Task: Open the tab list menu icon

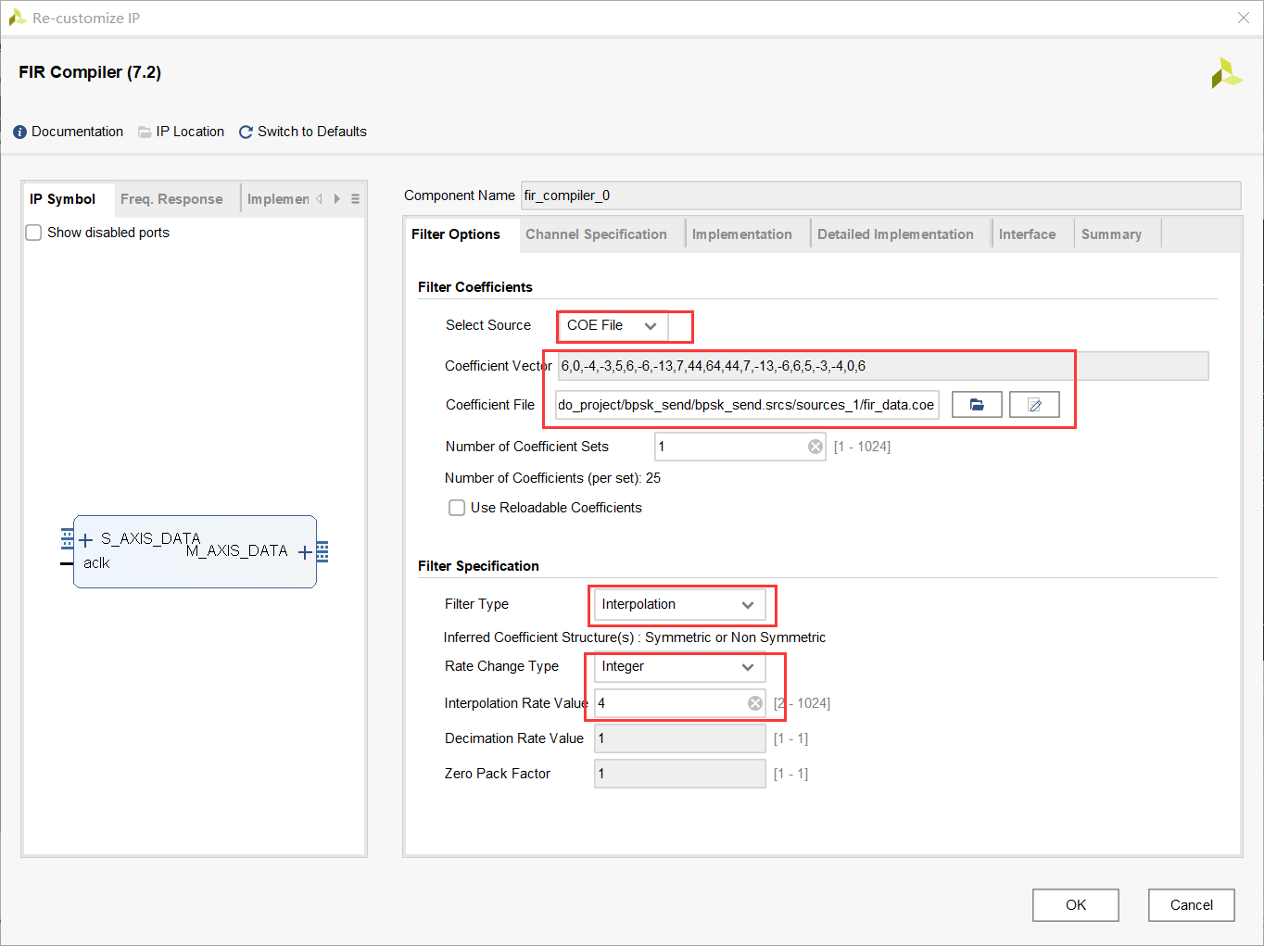Action: click(x=355, y=199)
